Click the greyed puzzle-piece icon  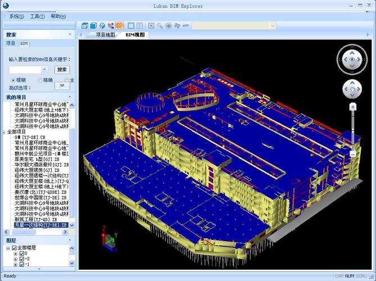click(177, 25)
